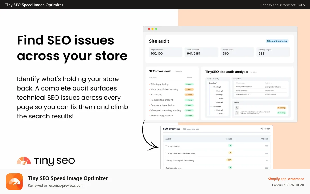Click the 'Duplicate title tags' row
This screenshot has height=194, width=310.
point(217,167)
